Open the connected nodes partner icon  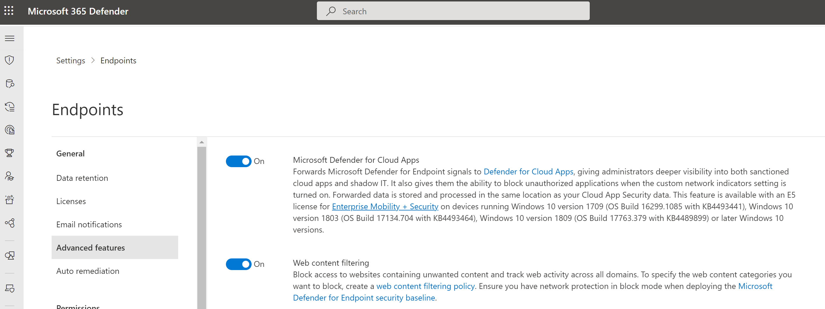[10, 223]
